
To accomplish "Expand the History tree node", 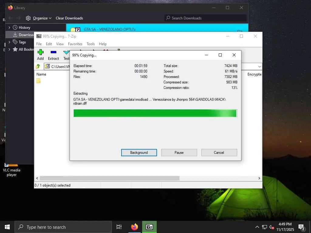I will click(x=9, y=28).
